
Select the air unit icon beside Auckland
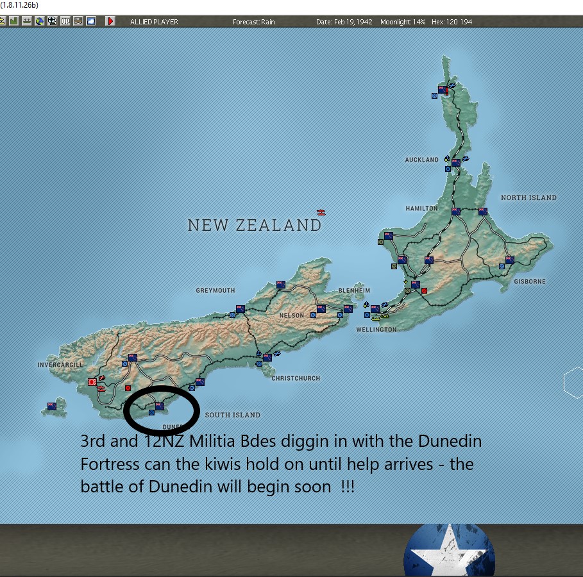click(465, 159)
